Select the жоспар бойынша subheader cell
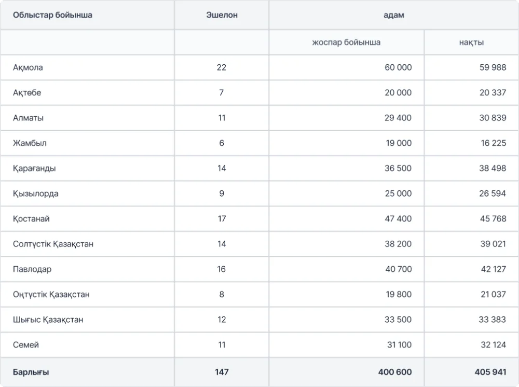519x387 pixels. [346, 43]
